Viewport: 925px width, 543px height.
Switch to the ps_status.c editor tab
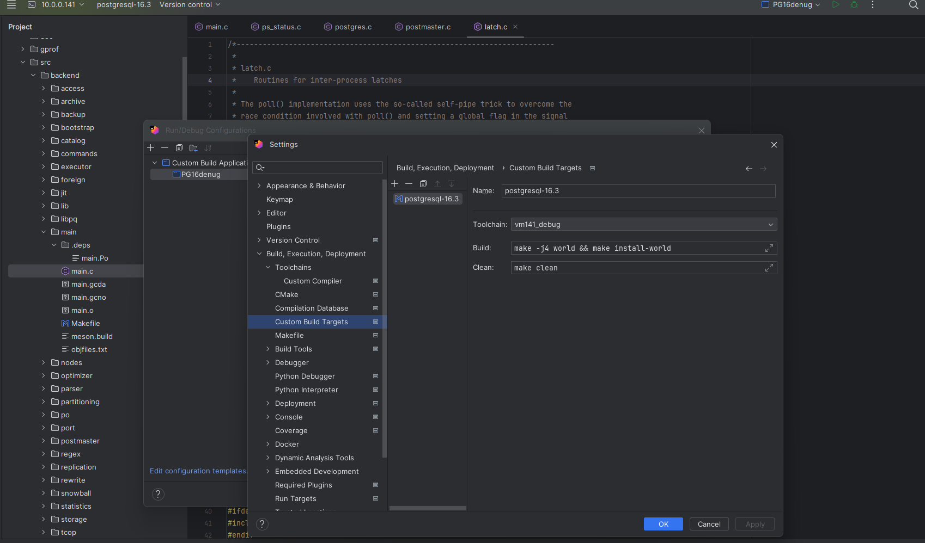[276, 27]
